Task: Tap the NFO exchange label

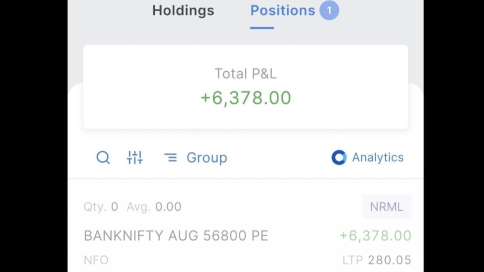Action: pos(96,260)
